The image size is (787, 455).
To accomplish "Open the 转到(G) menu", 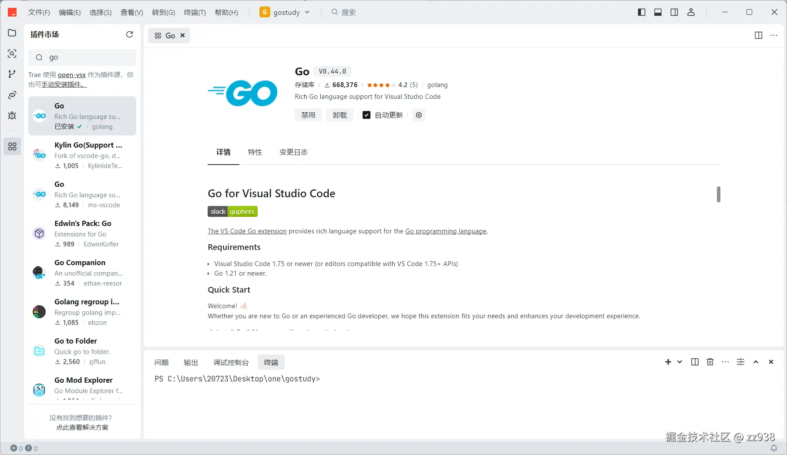I will (x=164, y=12).
